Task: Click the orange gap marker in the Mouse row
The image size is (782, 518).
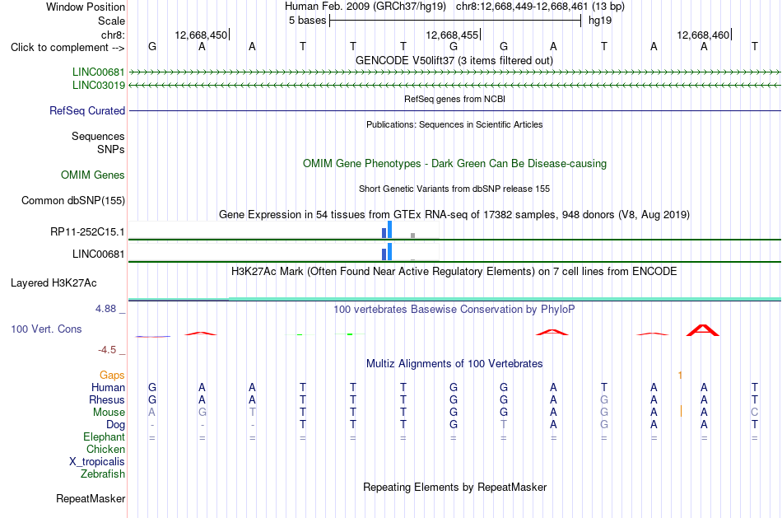Action: [x=681, y=411]
